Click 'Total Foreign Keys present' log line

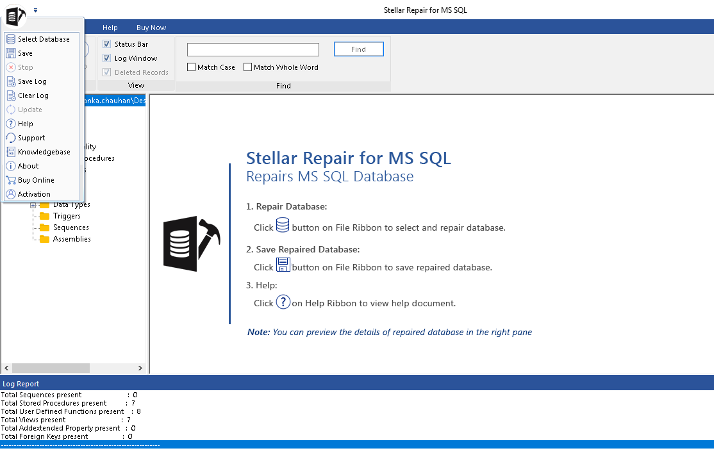click(67, 436)
